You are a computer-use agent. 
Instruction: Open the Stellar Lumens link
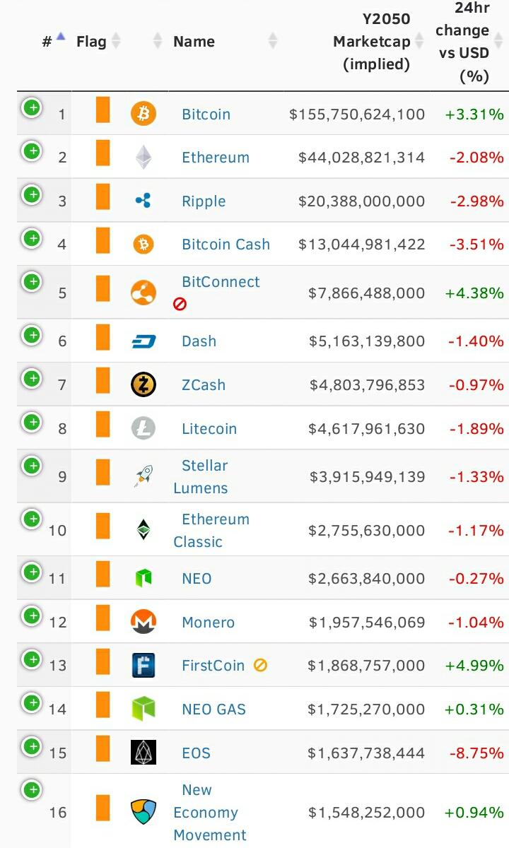click(201, 477)
